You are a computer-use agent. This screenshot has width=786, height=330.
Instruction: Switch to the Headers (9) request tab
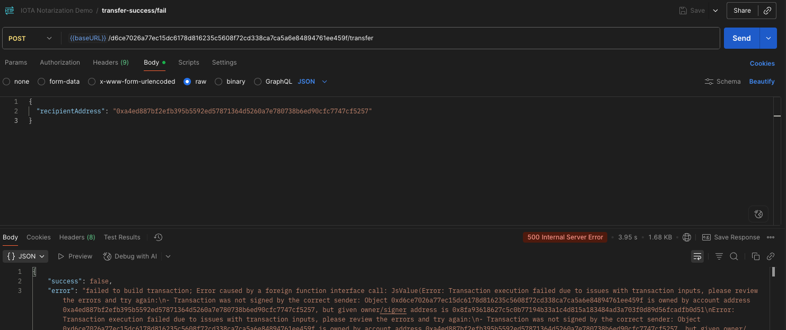coord(110,63)
